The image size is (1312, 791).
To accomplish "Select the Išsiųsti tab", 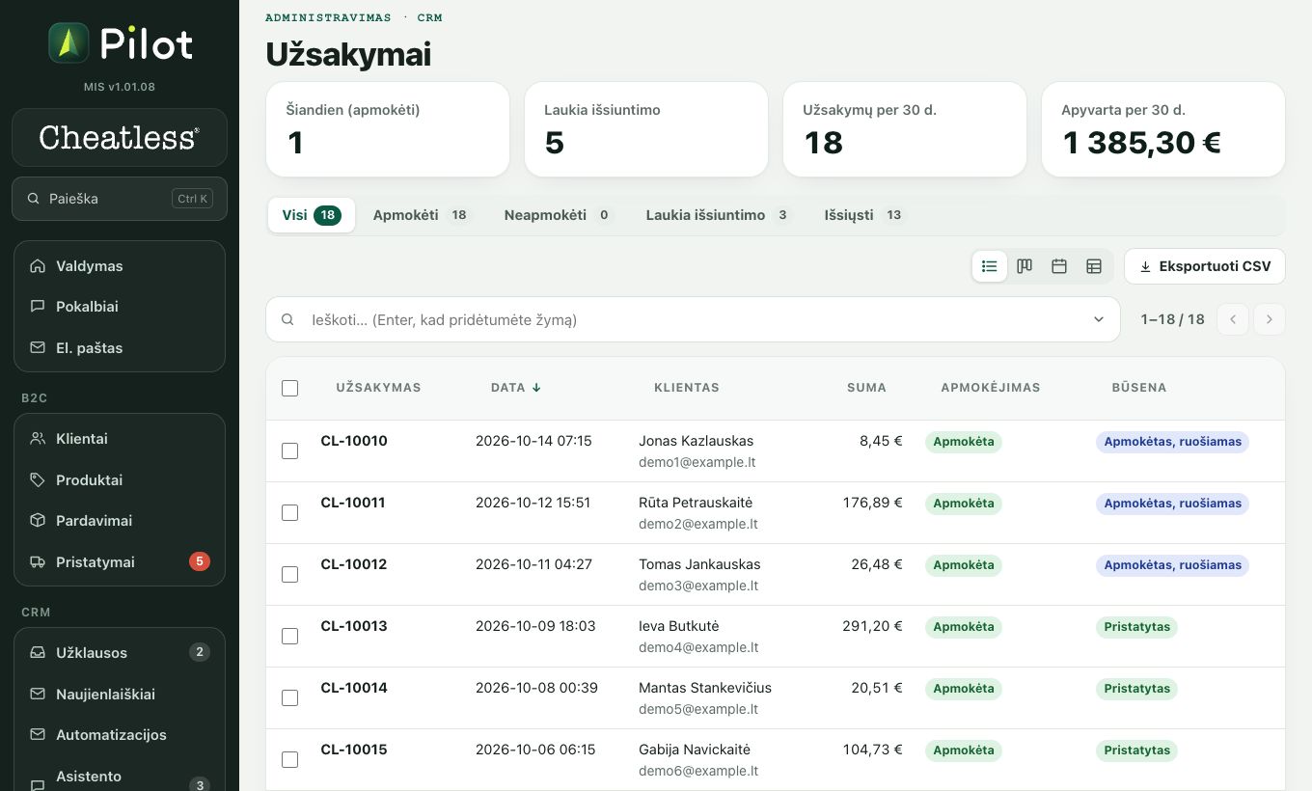I will tap(864, 215).
